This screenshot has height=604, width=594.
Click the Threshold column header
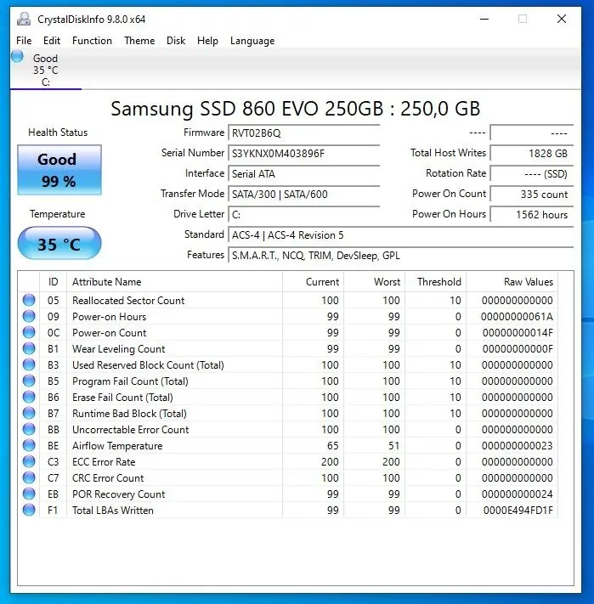point(436,282)
